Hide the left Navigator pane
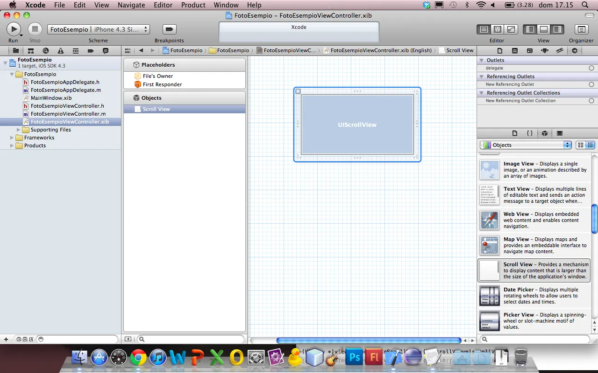This screenshot has width=598, height=373. pos(530,29)
